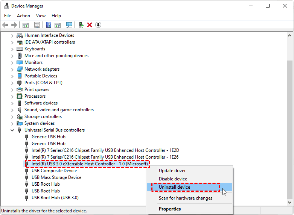Toggle the console tree pane icon
294x215 pixels.
click(x=25, y=25)
